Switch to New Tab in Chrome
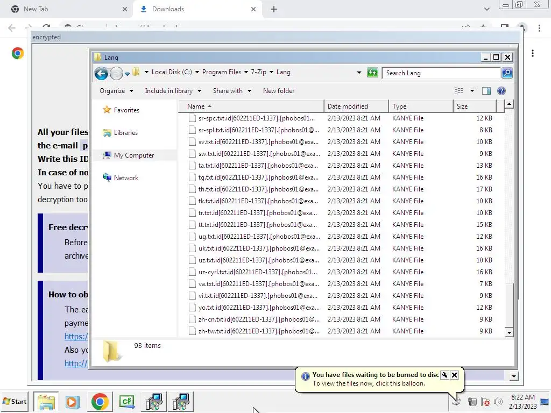The height and width of the screenshot is (413, 551). pos(67,9)
